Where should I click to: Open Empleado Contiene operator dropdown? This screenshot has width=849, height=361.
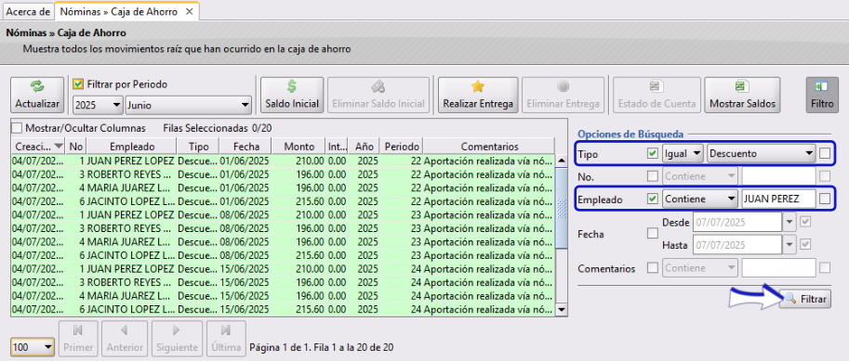click(700, 199)
